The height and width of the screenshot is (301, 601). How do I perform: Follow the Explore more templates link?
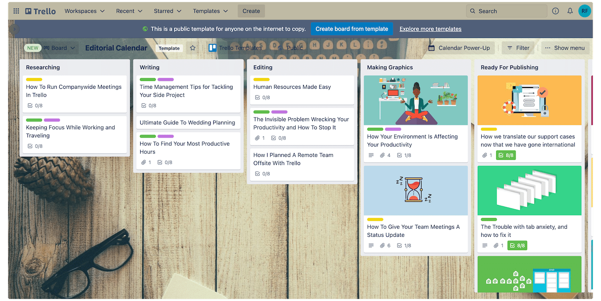click(430, 29)
